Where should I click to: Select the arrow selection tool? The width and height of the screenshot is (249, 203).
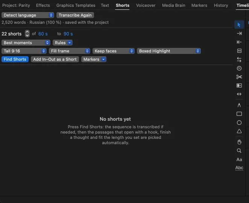(239, 25)
